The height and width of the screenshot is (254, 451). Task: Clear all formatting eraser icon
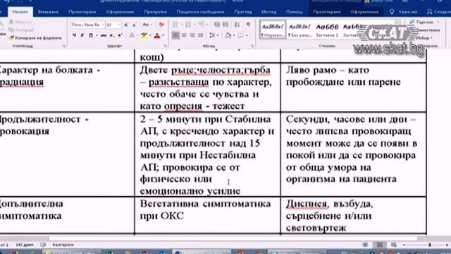161,25
